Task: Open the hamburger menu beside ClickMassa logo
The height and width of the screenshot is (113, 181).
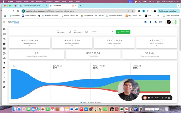Action: 4,22
